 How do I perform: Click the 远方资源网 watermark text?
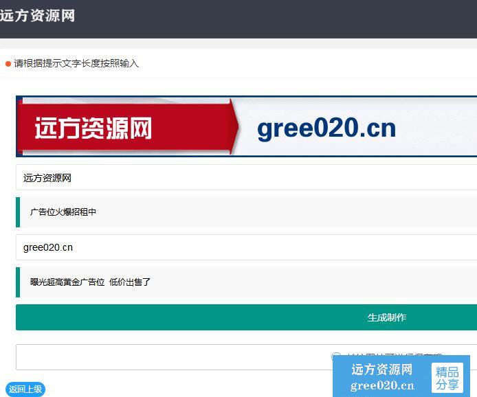[381, 370]
